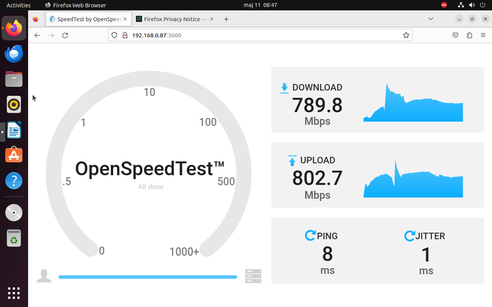
Task: Launch Firefox from the dock
Action: pos(14,28)
